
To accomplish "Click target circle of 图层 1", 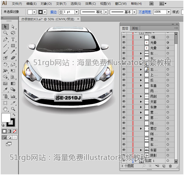I will 168,161.
